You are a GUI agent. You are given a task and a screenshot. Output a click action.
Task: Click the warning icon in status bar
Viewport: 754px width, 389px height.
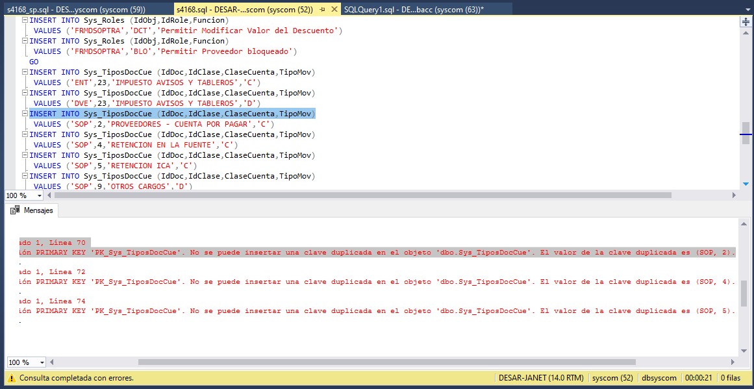(x=11, y=378)
